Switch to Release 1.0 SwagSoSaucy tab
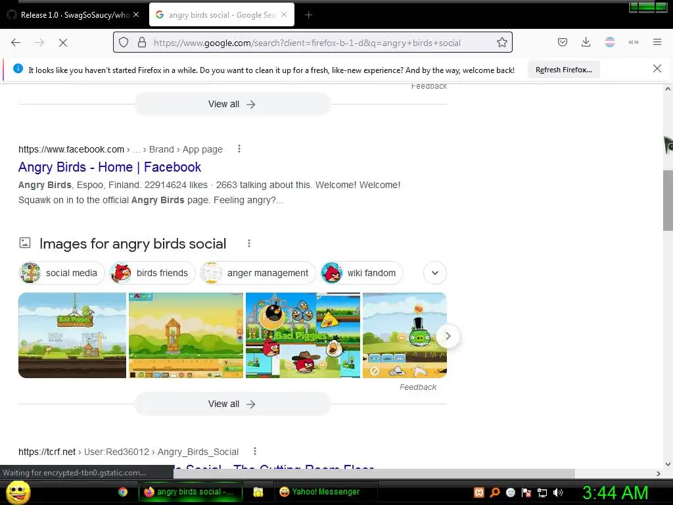 (x=73, y=15)
